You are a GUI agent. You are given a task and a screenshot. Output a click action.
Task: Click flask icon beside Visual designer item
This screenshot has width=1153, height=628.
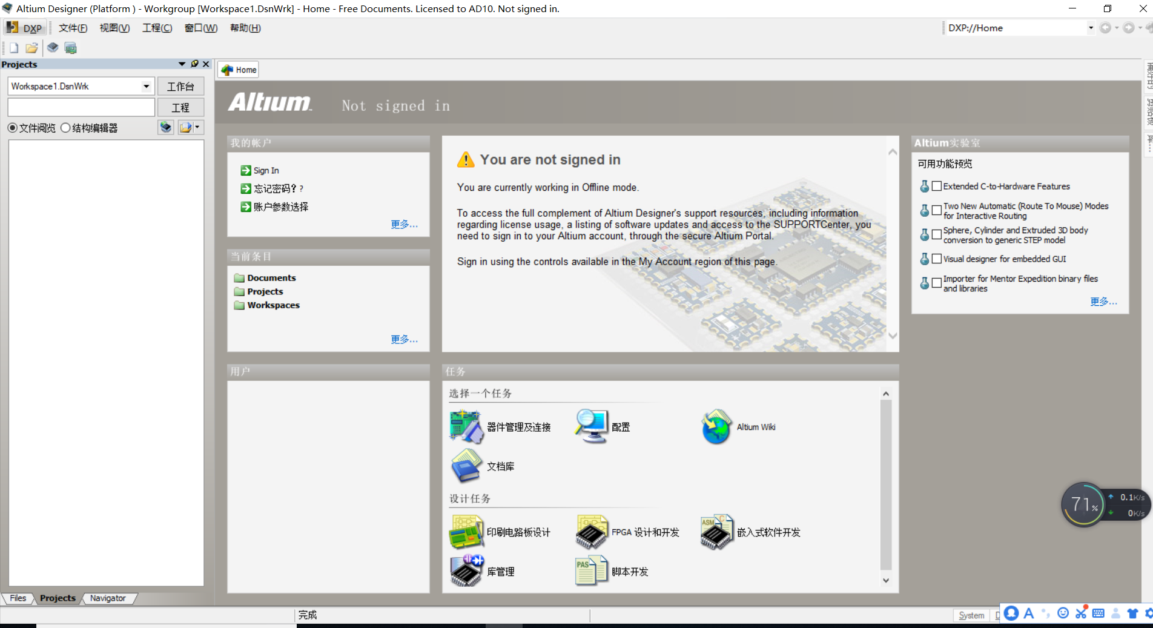coord(925,259)
